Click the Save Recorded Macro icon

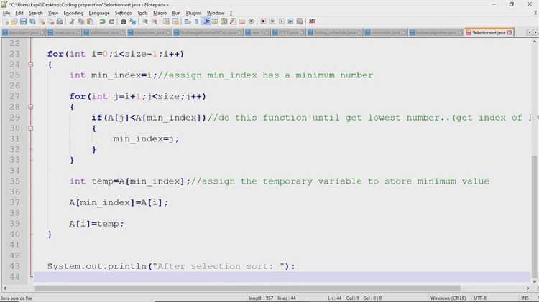tap(300, 22)
